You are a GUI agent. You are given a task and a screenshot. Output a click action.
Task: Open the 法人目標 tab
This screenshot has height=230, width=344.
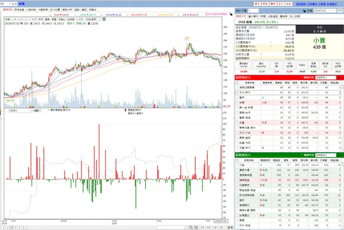pos(295,16)
